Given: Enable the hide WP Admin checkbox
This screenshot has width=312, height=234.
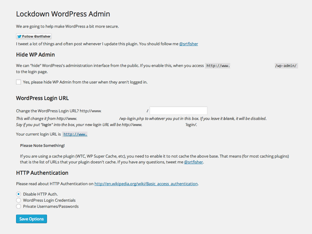Looking at the screenshot, I should point(19,82).
